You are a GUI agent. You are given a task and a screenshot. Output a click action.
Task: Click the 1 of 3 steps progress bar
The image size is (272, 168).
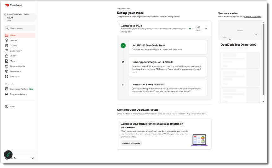click(192, 28)
